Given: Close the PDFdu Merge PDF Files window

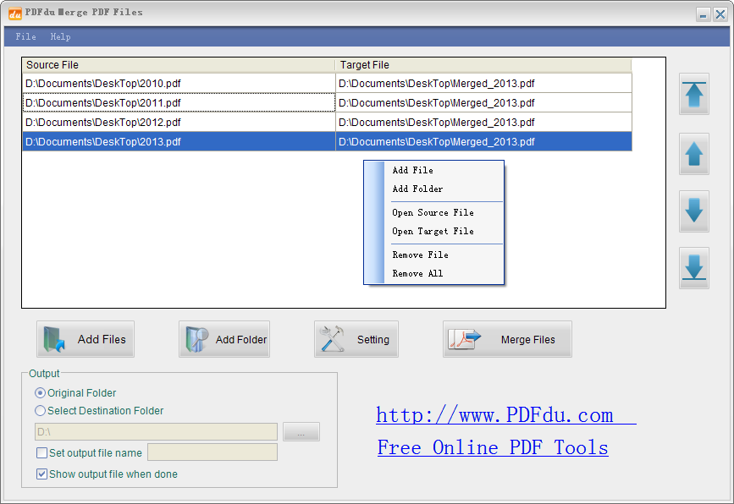Looking at the screenshot, I should click(720, 14).
